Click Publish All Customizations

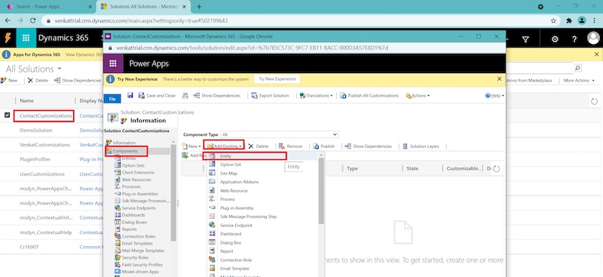pos(369,96)
